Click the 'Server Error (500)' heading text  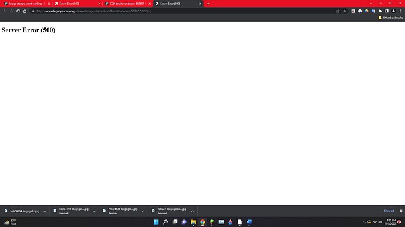[x=28, y=30]
